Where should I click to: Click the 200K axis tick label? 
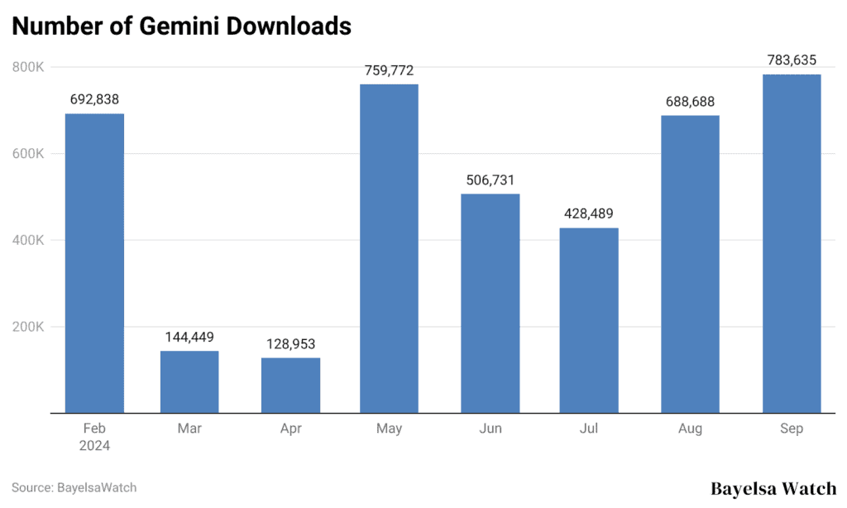pos(27,327)
